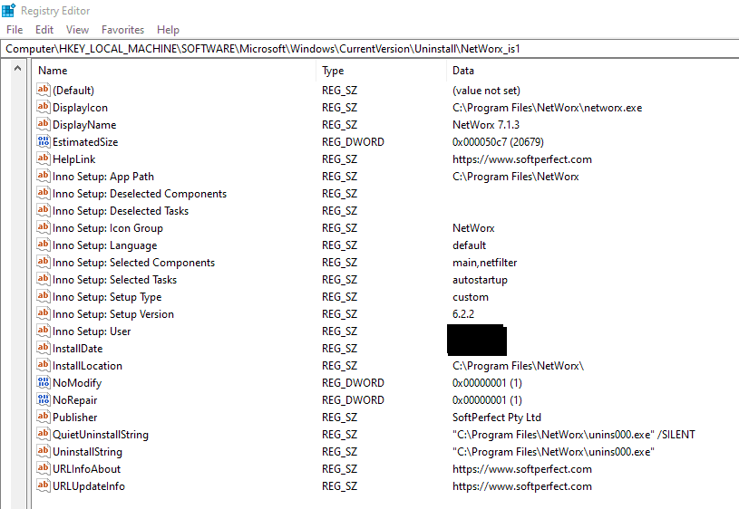Click the QuietUninstallString /SILENT data cell
This screenshot has width=739, height=509.
pos(574,435)
